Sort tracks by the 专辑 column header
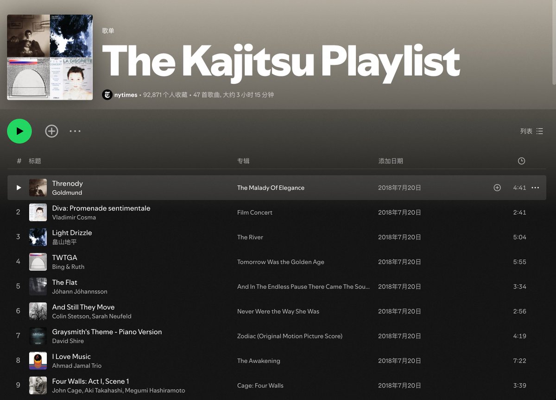 tap(243, 161)
